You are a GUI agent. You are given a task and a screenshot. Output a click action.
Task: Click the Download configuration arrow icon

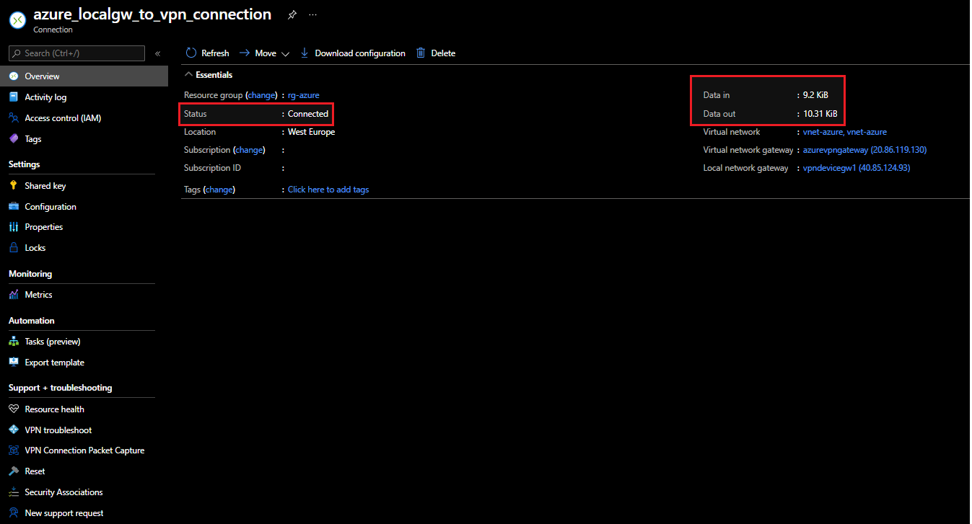305,53
